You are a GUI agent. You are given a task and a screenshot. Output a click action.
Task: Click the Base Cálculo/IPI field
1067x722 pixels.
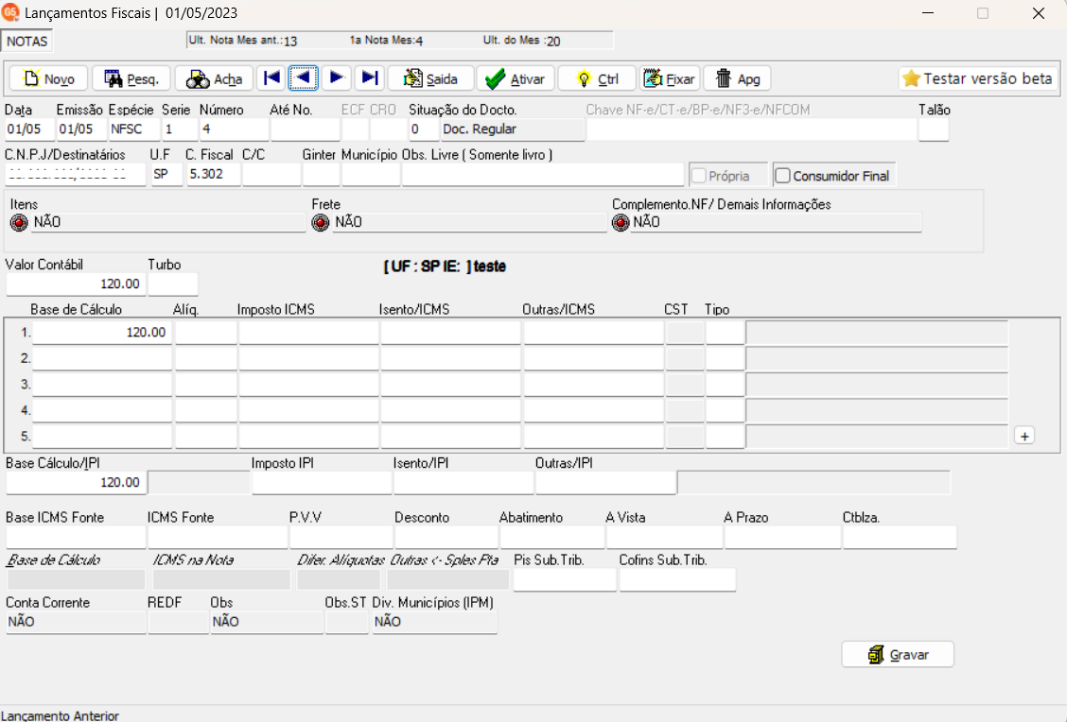[75, 483]
